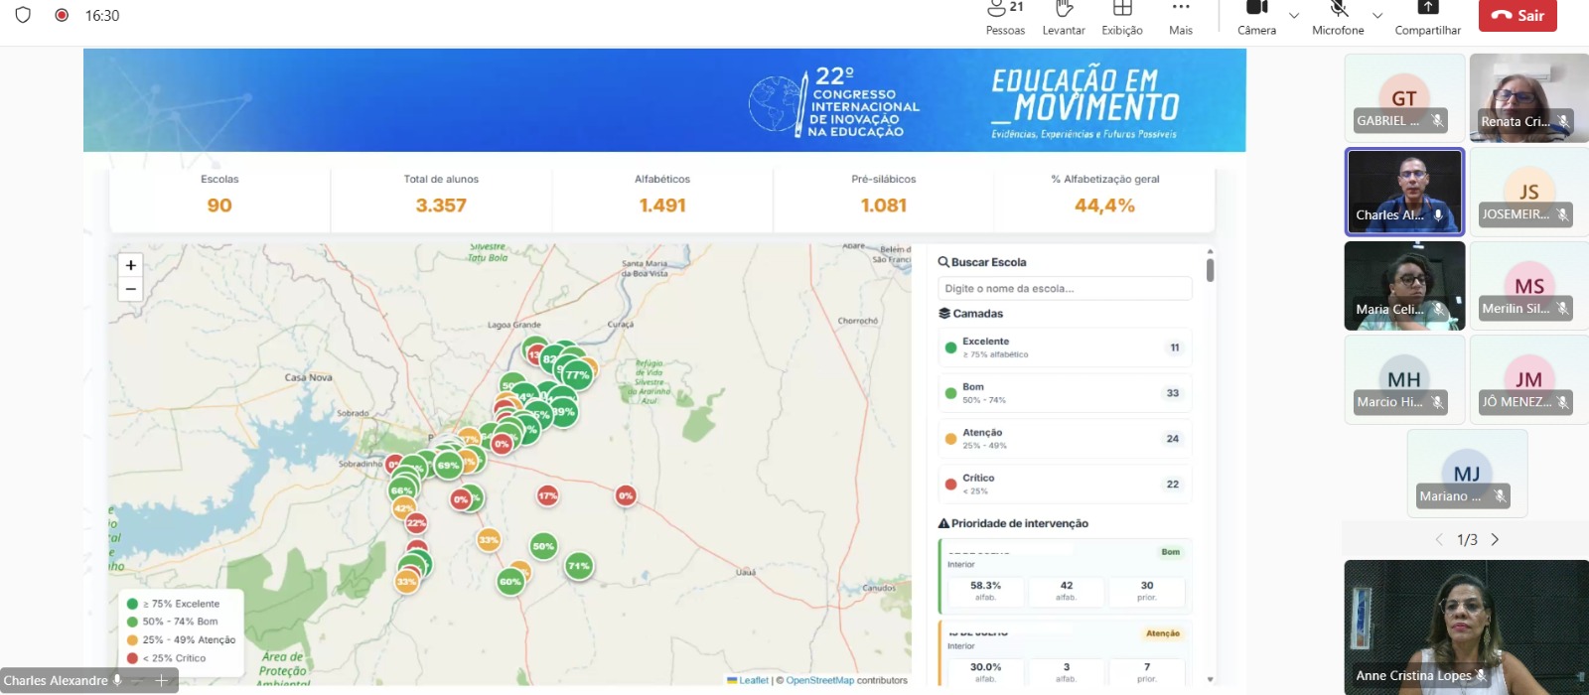The image size is (1589, 695).
Task: Toggle the Crítico layer
Action: click(x=1065, y=485)
